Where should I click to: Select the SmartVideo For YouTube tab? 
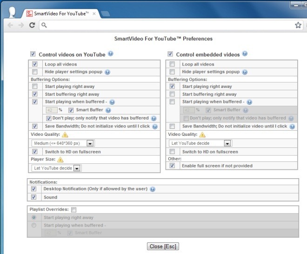tap(61, 13)
